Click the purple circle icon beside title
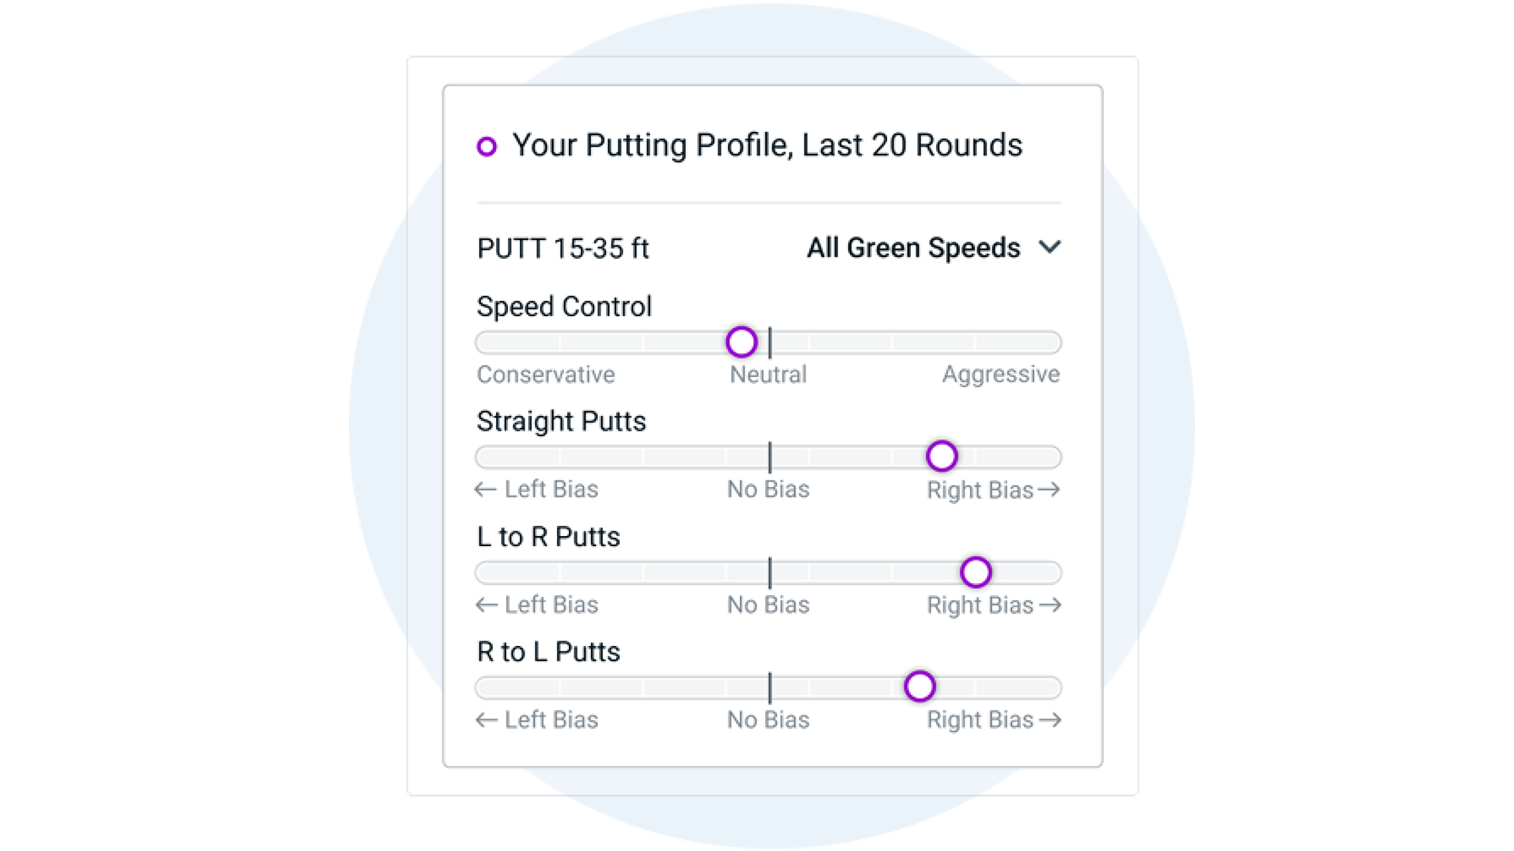Screen dimensions: 1514x851 click(487, 146)
